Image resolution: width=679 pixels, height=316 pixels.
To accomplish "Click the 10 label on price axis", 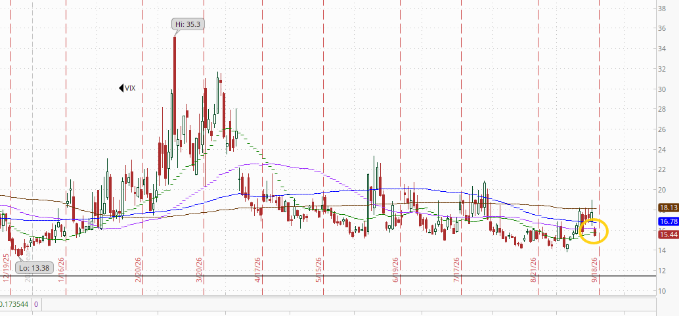I will (x=662, y=291).
